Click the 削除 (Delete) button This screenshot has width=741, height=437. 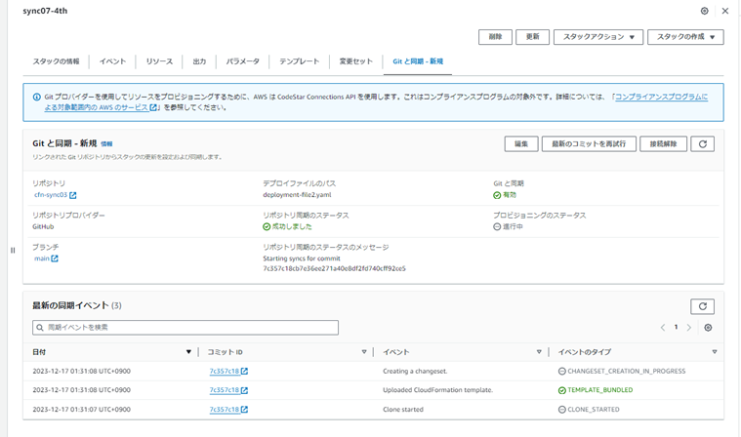(x=495, y=37)
